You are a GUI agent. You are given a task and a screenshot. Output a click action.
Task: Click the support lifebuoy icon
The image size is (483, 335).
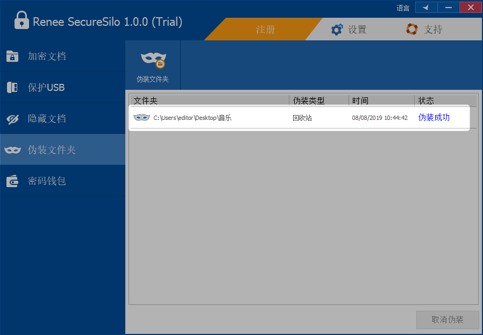[412, 29]
